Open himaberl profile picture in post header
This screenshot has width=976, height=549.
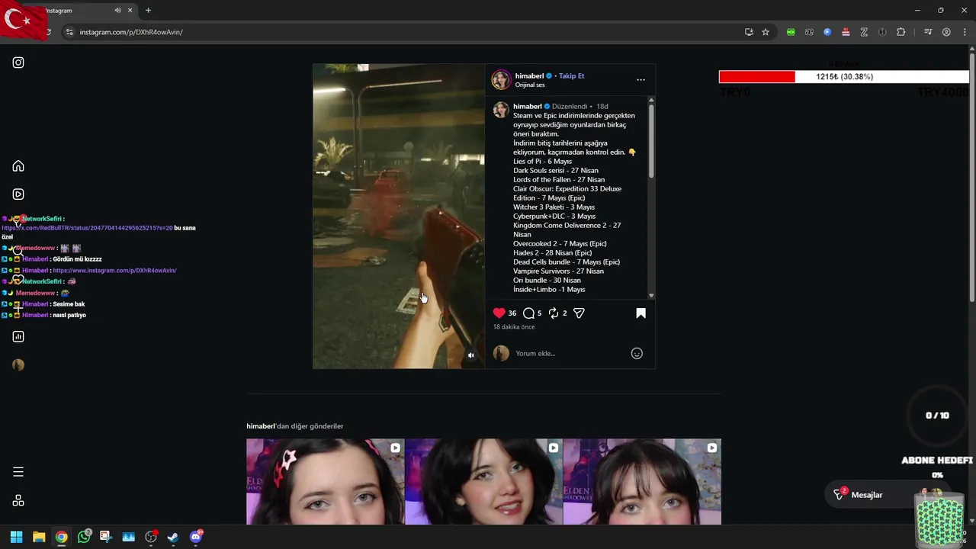coord(501,79)
